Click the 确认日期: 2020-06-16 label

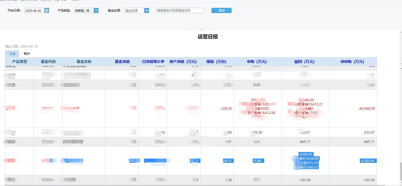click(22, 47)
